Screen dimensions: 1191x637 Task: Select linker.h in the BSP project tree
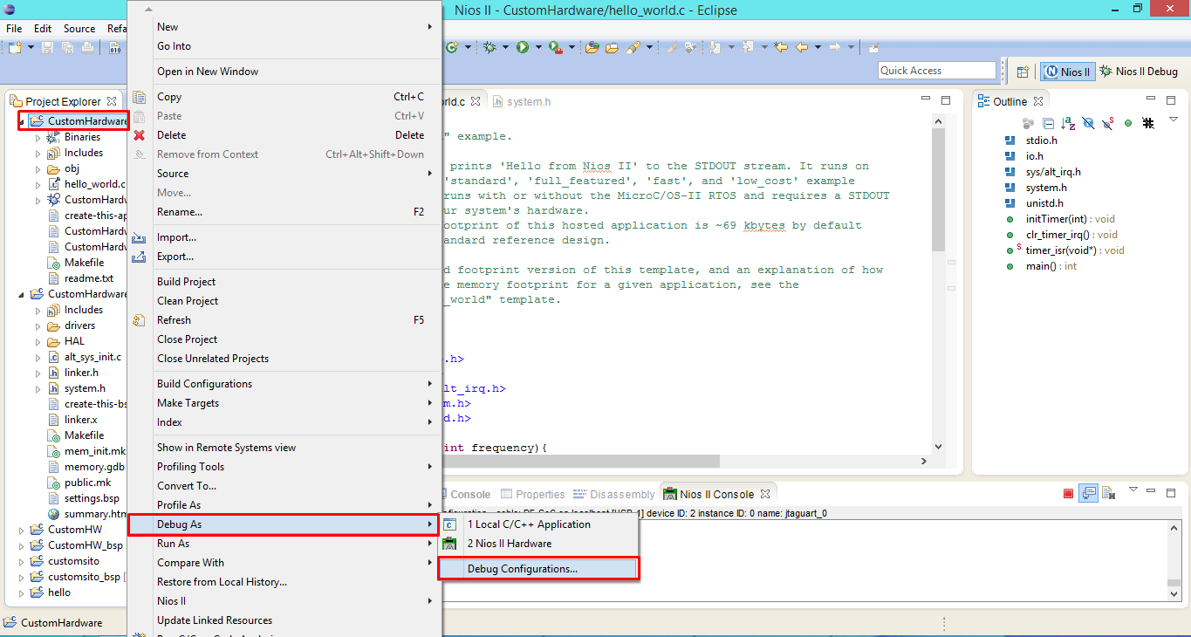point(73,373)
